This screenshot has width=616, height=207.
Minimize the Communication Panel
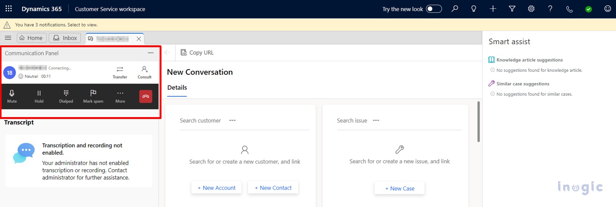(151, 53)
